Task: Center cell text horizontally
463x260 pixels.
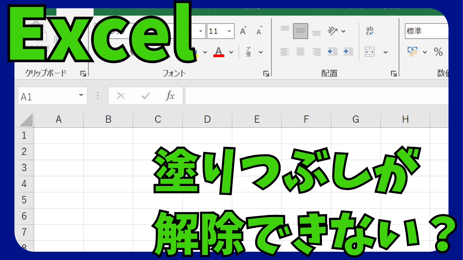Action: click(x=301, y=52)
